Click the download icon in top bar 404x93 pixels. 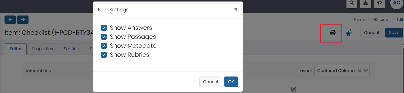[x=365, y=3]
